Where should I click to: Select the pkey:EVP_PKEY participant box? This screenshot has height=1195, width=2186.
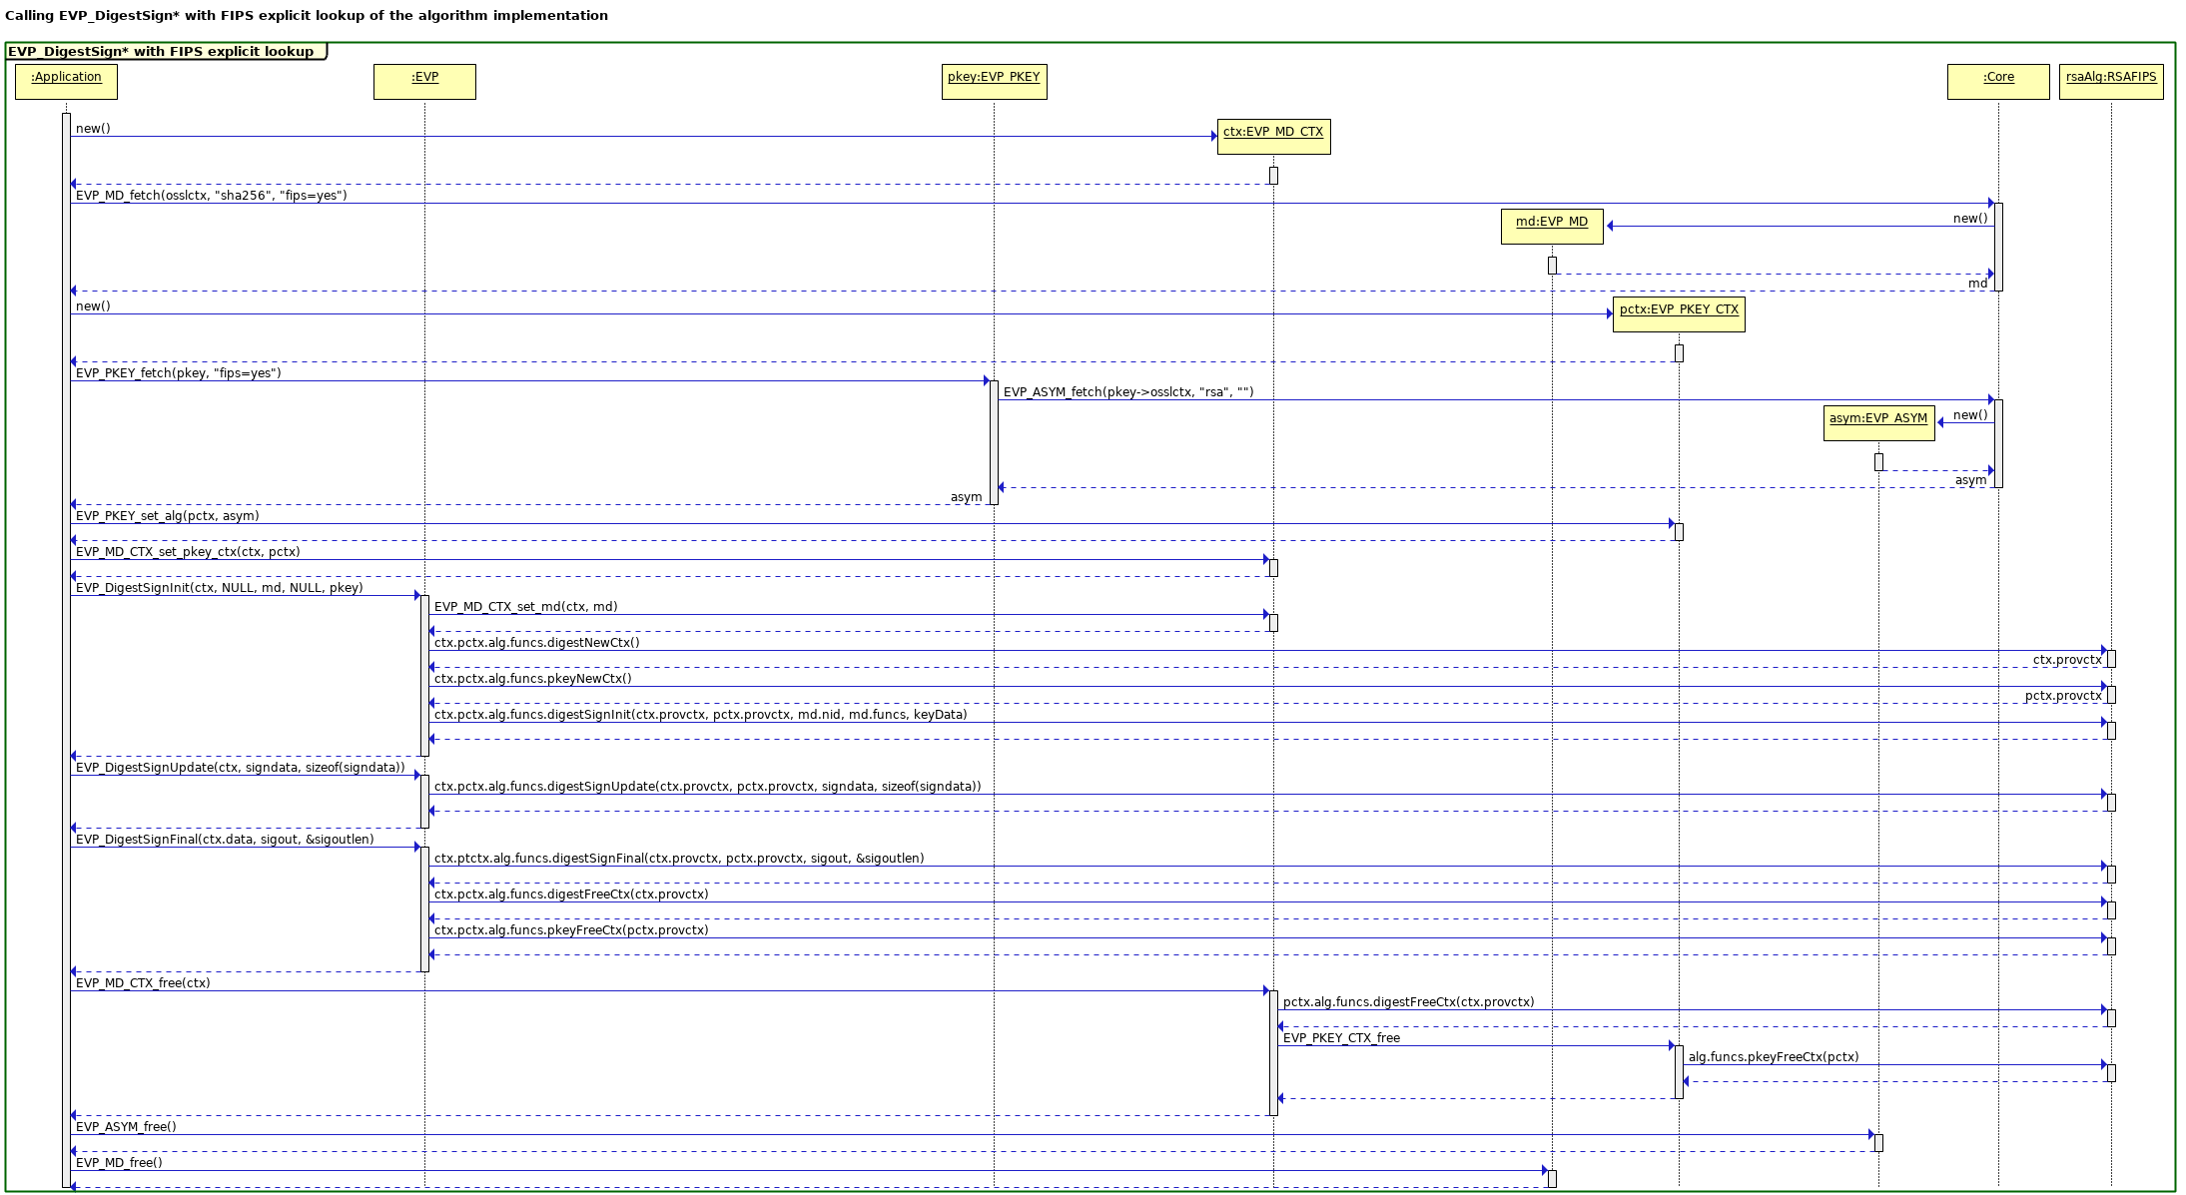tap(994, 82)
